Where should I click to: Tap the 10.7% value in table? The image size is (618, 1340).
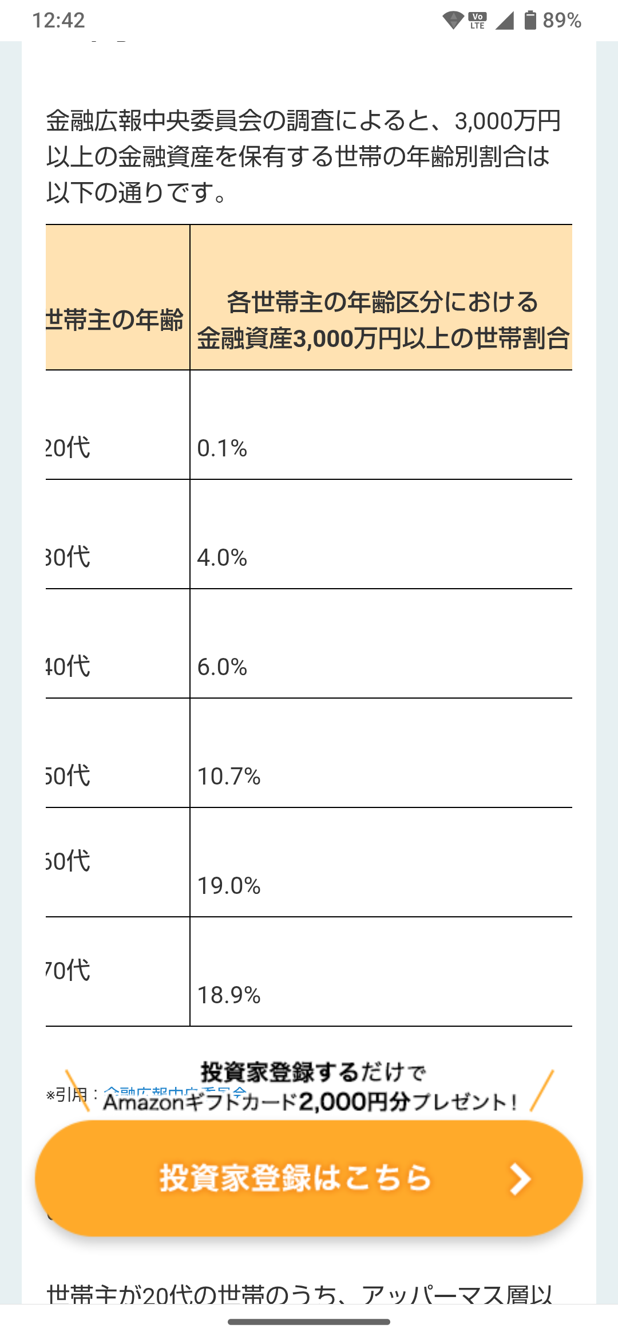coord(229,777)
